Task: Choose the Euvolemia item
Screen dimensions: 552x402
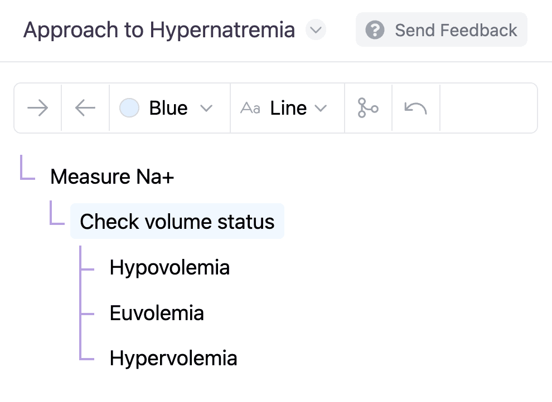Action: click(157, 313)
